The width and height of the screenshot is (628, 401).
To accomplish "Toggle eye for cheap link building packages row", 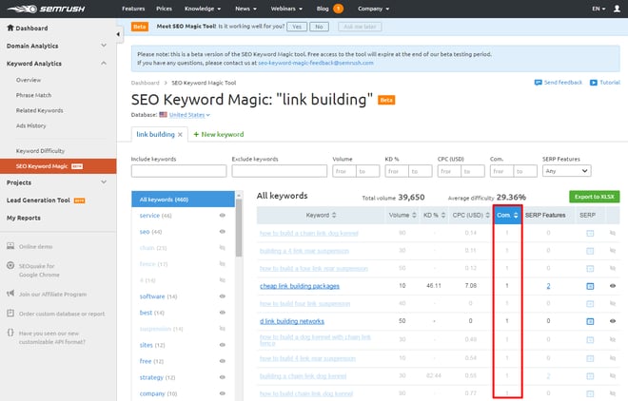I will click(x=613, y=286).
